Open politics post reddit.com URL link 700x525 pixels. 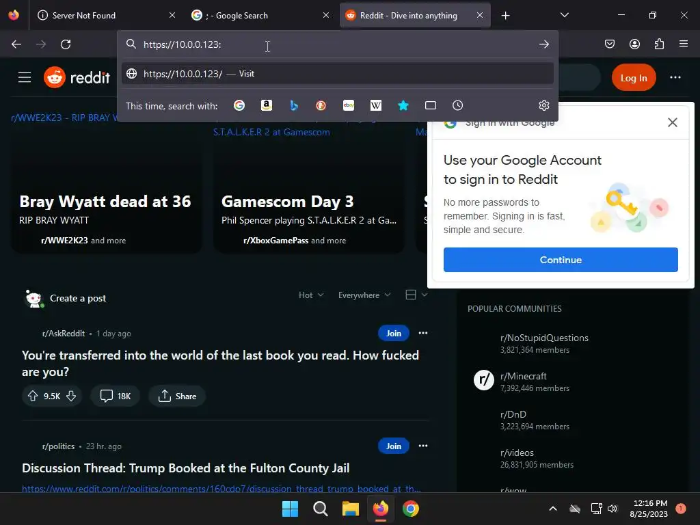coord(221,489)
